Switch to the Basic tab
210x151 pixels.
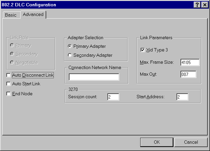point(11,15)
